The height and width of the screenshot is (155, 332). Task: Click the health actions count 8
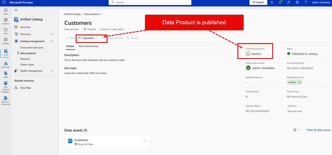point(247,97)
